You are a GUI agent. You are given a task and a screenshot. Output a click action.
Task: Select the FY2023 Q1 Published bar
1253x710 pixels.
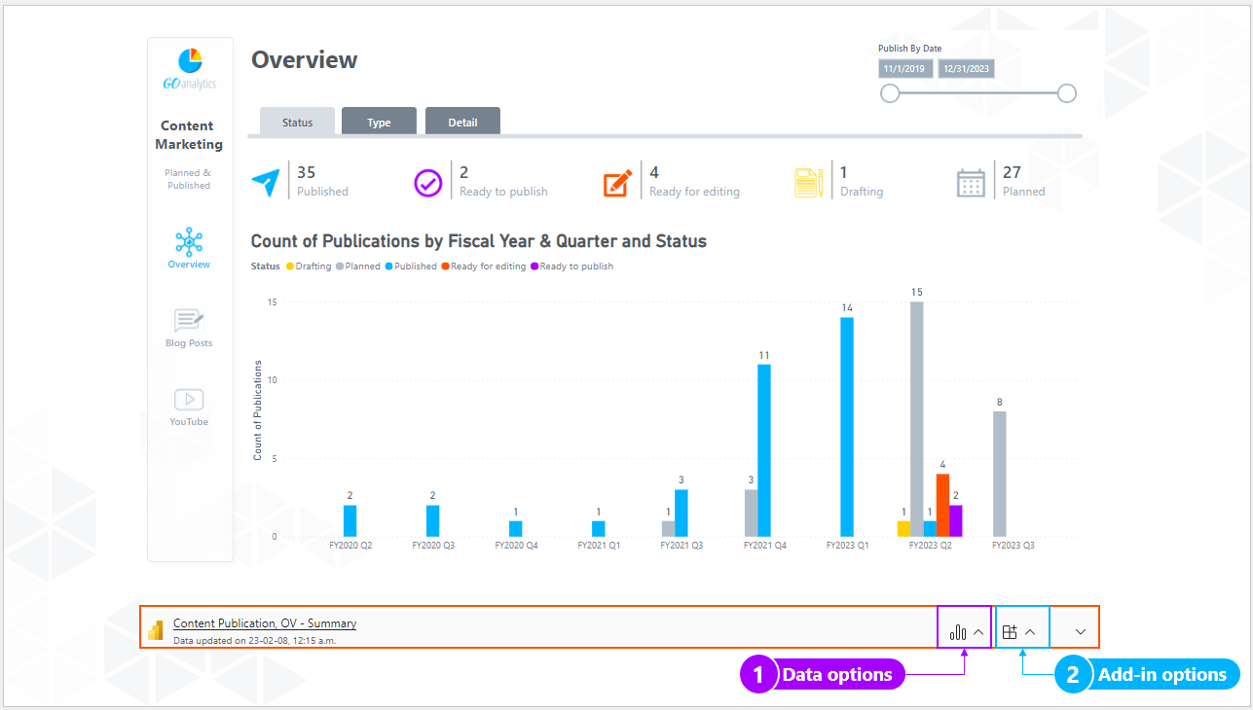(x=847, y=427)
